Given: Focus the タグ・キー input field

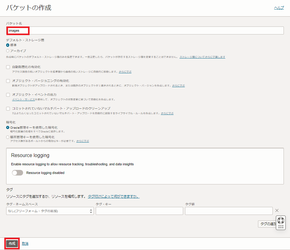Looking at the screenshot, I should coord(139,211).
